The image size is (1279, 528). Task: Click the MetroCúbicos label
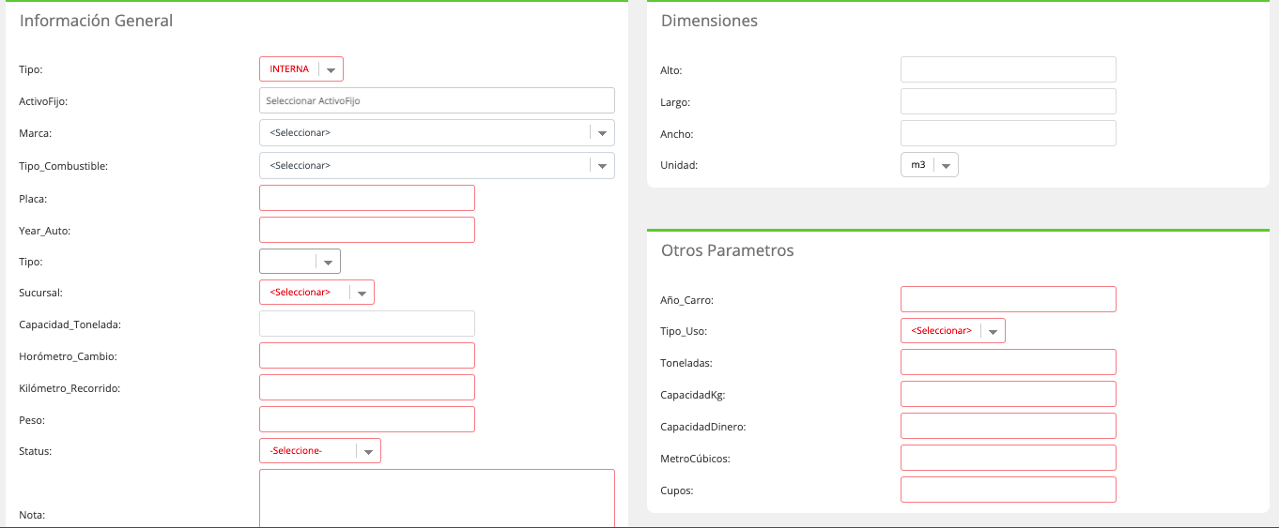(696, 459)
